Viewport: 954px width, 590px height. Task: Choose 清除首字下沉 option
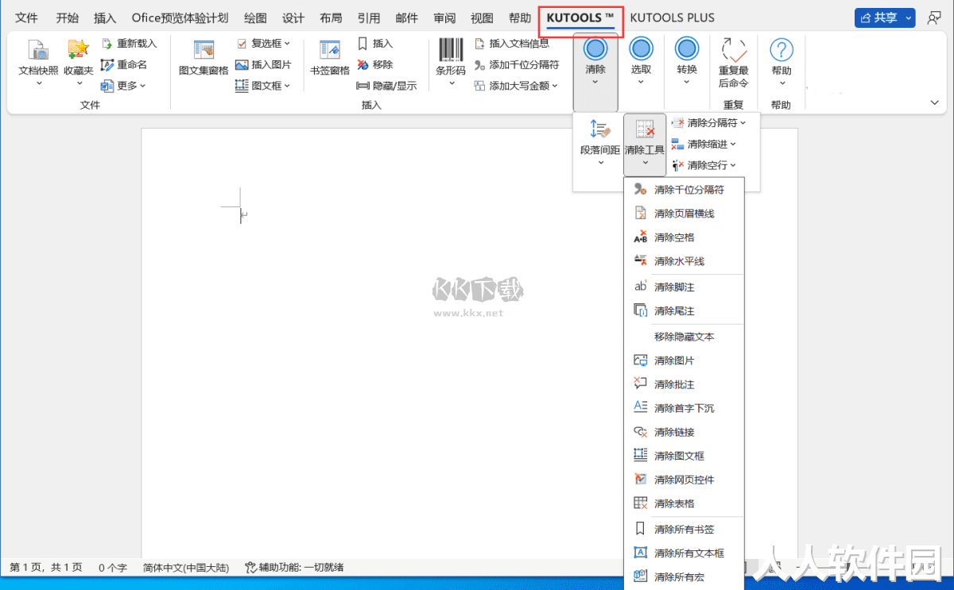pos(684,408)
